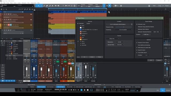Image resolution: width=171 pixels, height=96 pixels.
Task: Click the automation curve icon above tracks
Action: (20, 9)
